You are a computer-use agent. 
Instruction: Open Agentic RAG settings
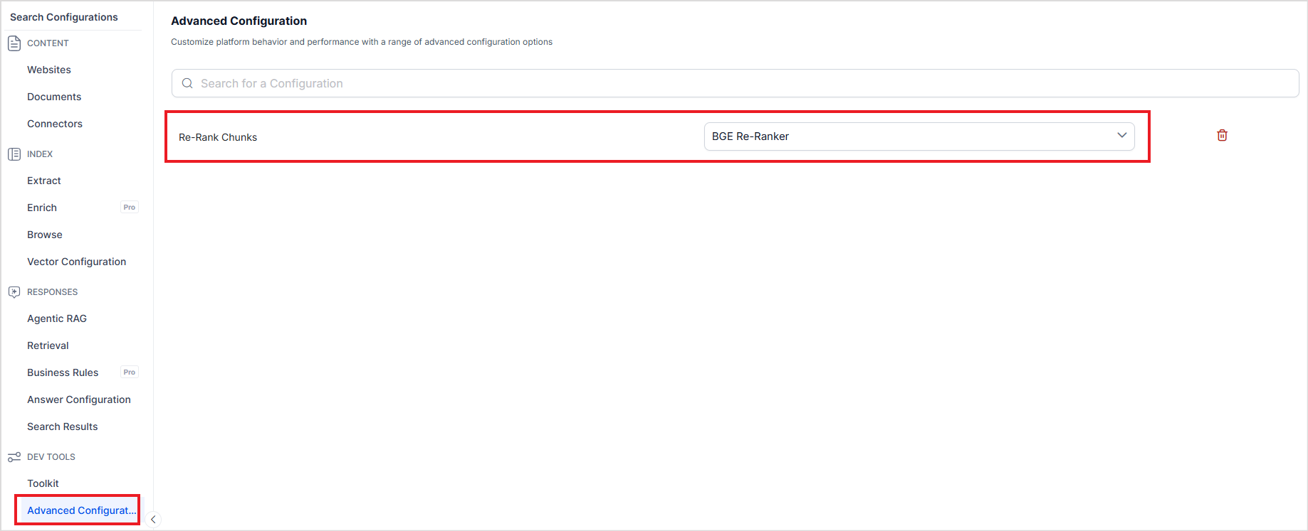pos(57,318)
